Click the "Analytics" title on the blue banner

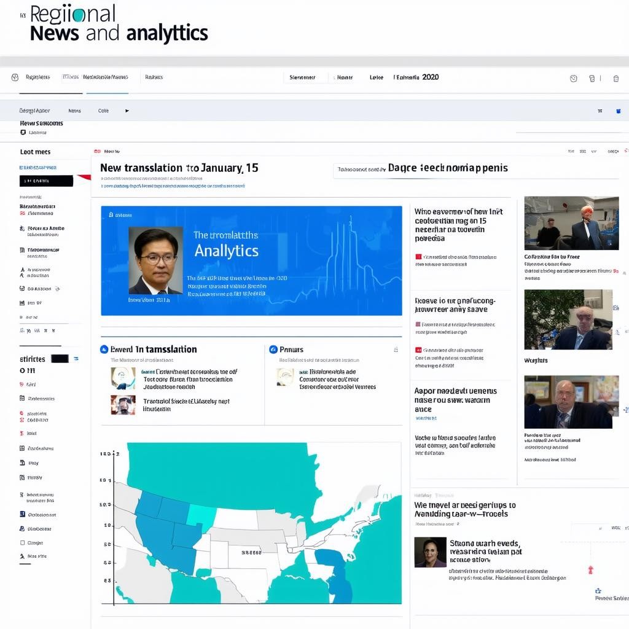click(226, 251)
